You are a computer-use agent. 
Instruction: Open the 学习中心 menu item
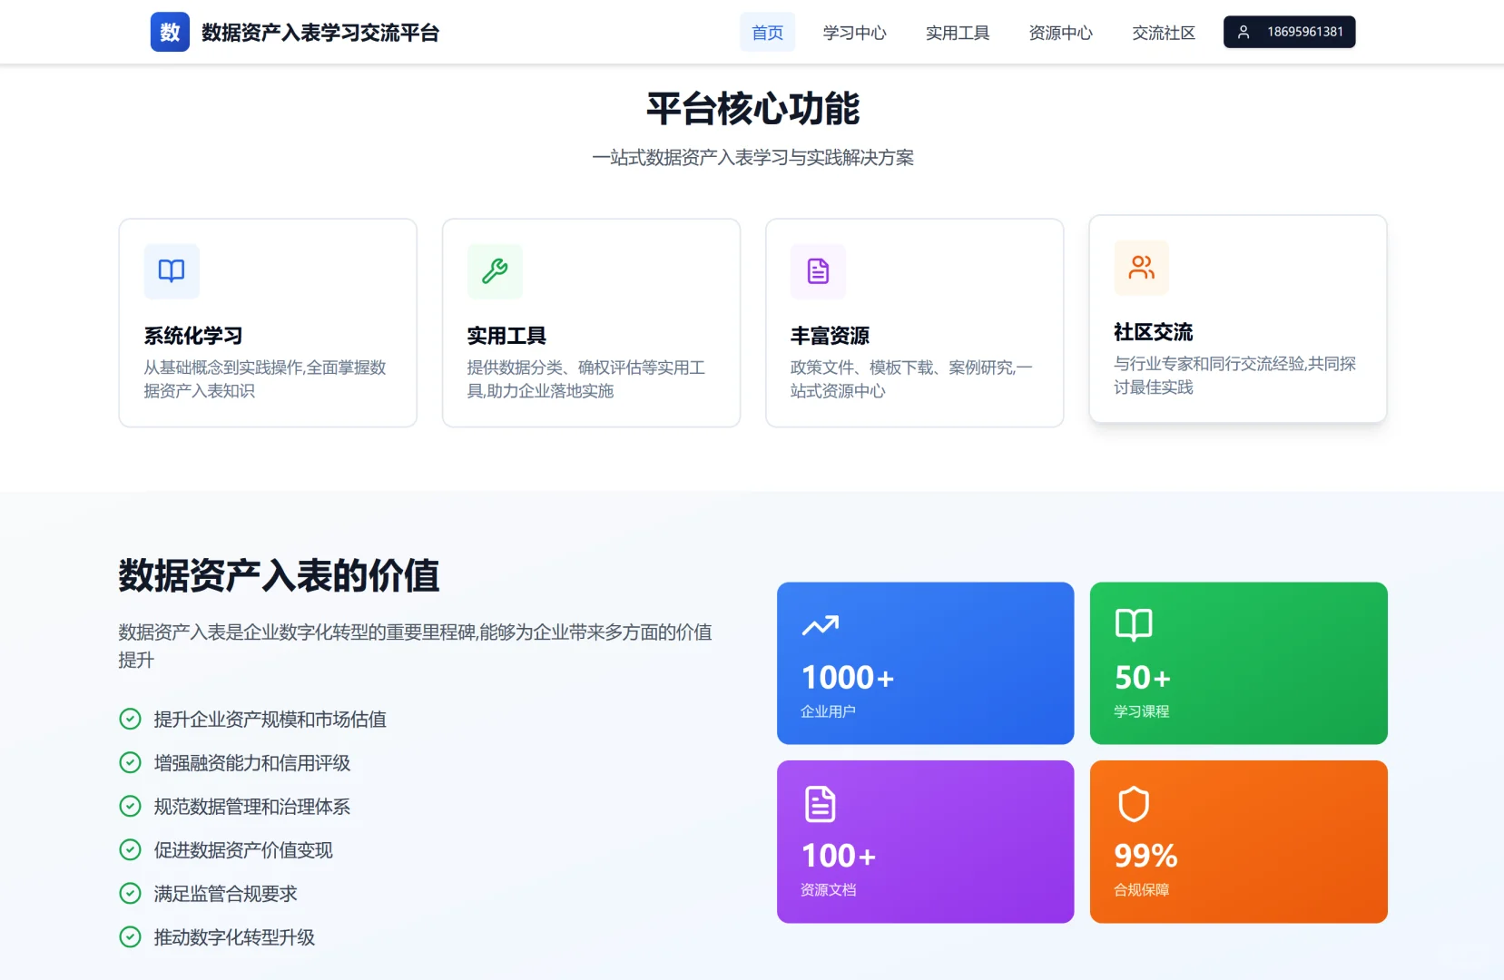coord(853,33)
